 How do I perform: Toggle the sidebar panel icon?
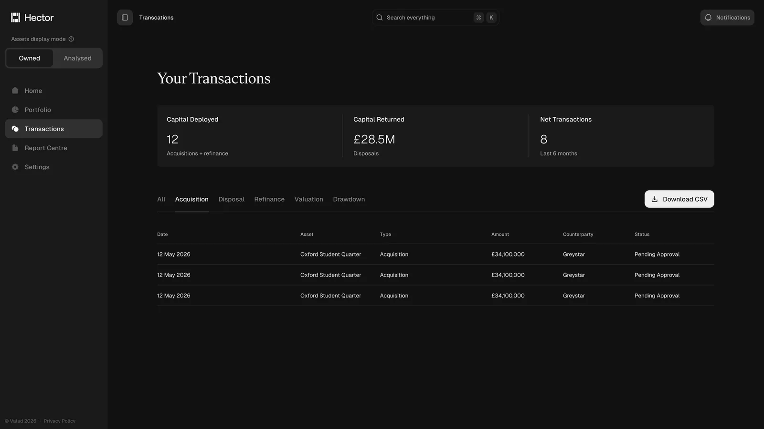pos(125,18)
